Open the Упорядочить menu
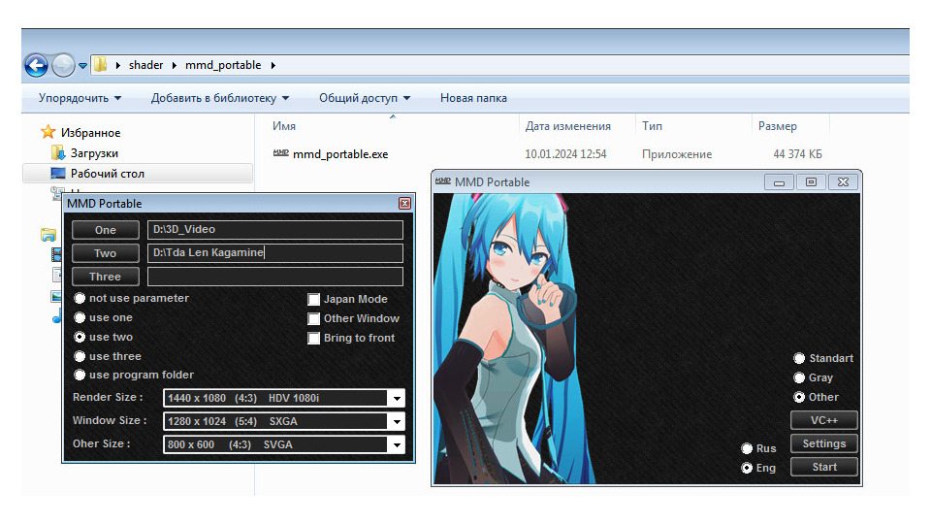The height and width of the screenshot is (524, 931). (x=80, y=98)
